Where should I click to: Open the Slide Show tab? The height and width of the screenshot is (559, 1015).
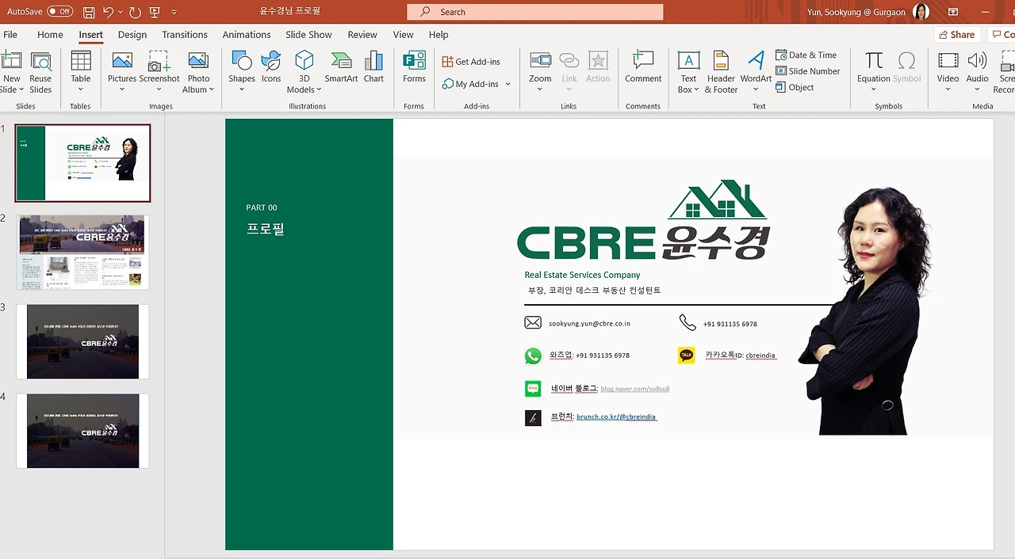click(x=308, y=35)
